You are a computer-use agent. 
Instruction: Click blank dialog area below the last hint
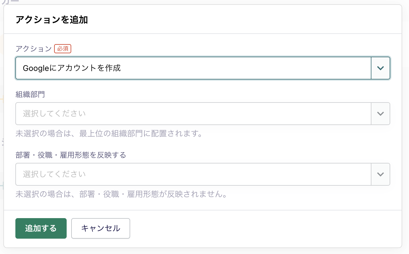[199, 204]
